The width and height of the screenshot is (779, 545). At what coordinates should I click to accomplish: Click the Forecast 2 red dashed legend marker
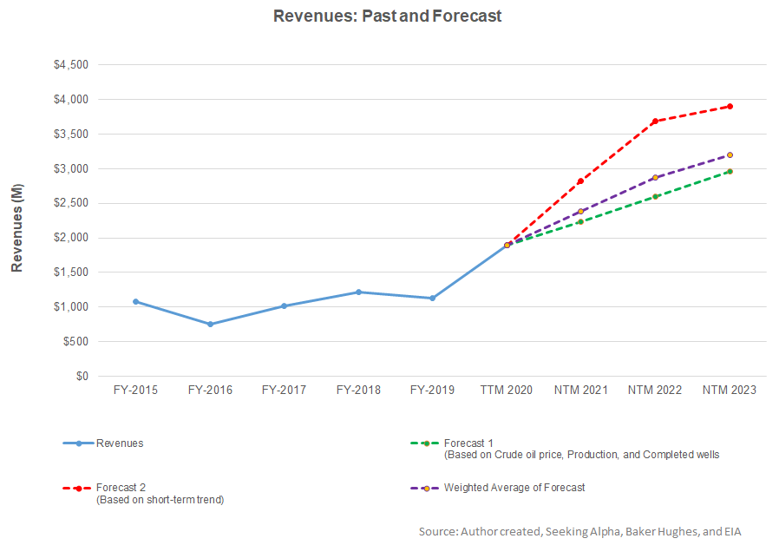pyautogui.click(x=78, y=488)
